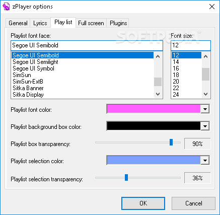Click the font size scrollbar thumb
This screenshot has height=215, width=220.
tap(206, 74)
